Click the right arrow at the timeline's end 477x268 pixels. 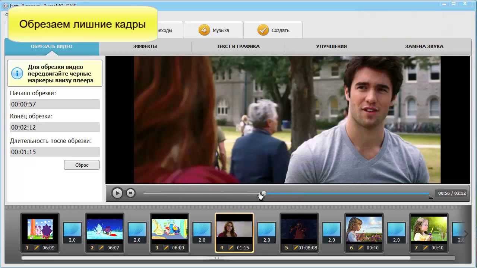pos(466,234)
